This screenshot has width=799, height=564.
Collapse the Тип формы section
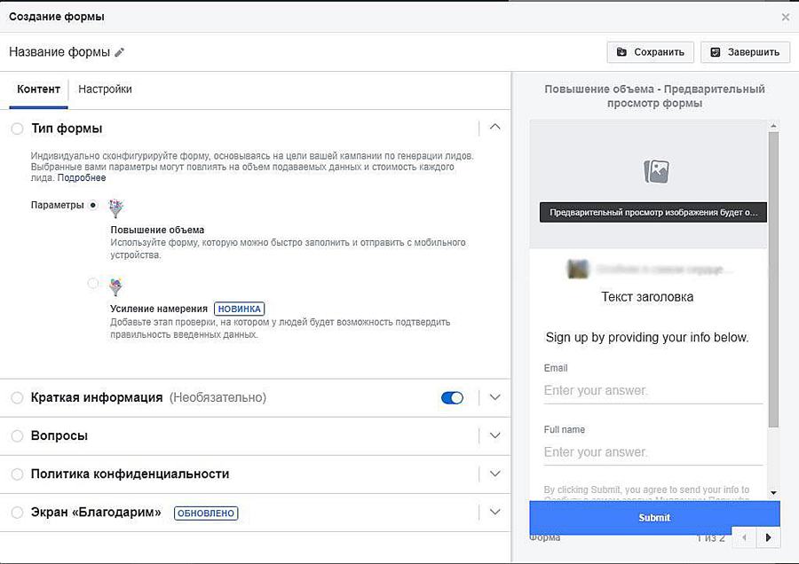tap(495, 127)
